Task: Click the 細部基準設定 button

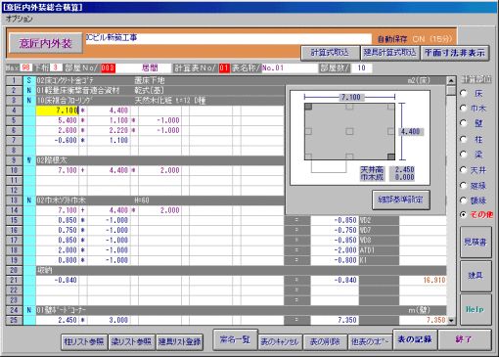Action: pos(401,200)
